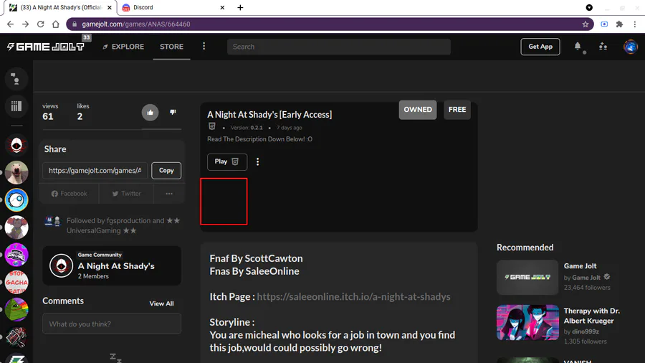The height and width of the screenshot is (363, 645).
Task: Click the comment box 'What do you think?'
Action: (x=112, y=324)
